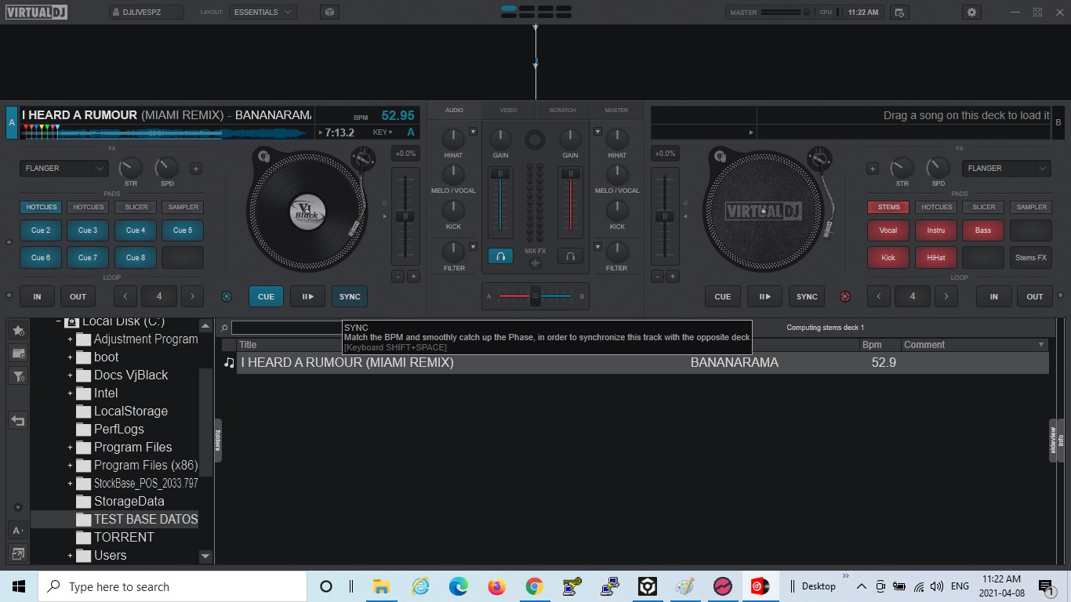Screen dimensions: 1071x602
Task: Toggle right deck headphone cue button
Action: [x=570, y=256]
